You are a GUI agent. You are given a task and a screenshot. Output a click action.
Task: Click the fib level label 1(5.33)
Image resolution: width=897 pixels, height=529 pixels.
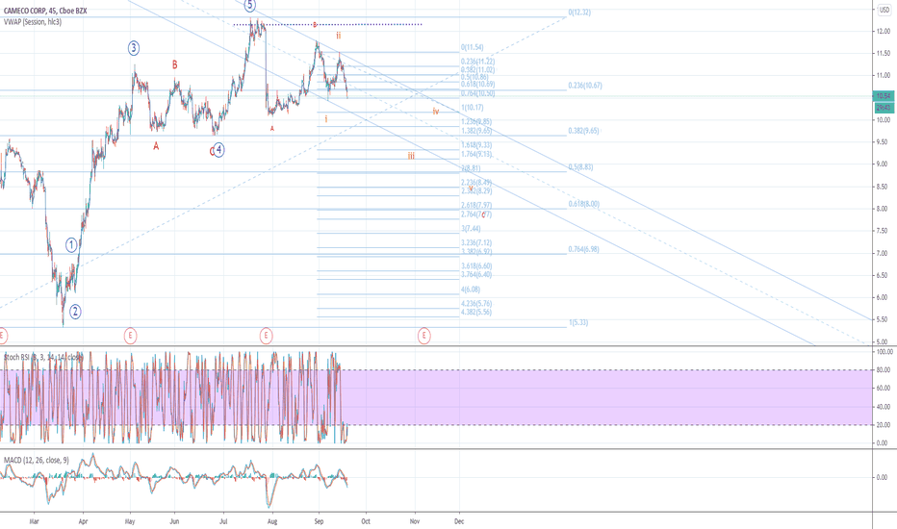(578, 322)
